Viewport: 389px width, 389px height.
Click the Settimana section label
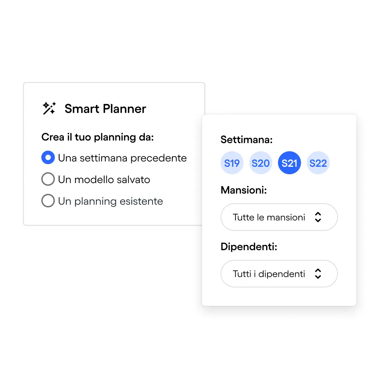coord(246,139)
